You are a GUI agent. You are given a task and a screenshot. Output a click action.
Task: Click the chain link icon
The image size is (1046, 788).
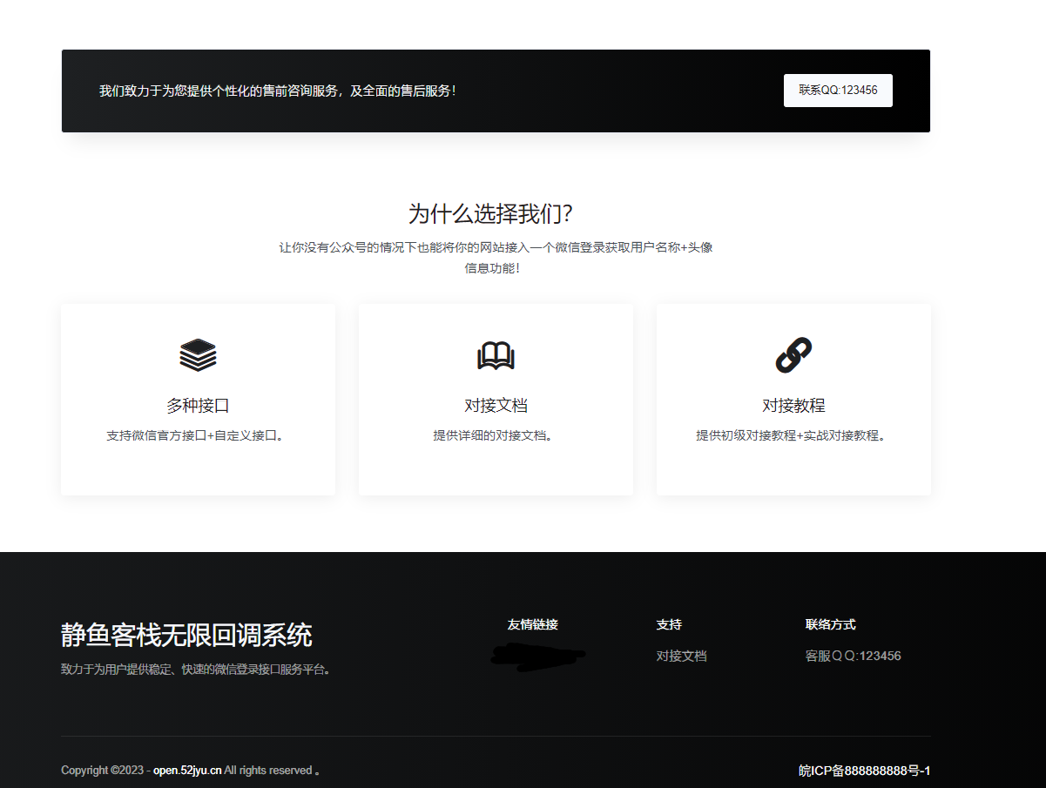tap(793, 355)
